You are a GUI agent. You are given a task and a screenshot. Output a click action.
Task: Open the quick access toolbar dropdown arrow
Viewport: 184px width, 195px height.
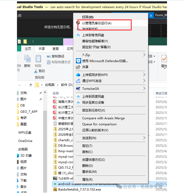30,42
